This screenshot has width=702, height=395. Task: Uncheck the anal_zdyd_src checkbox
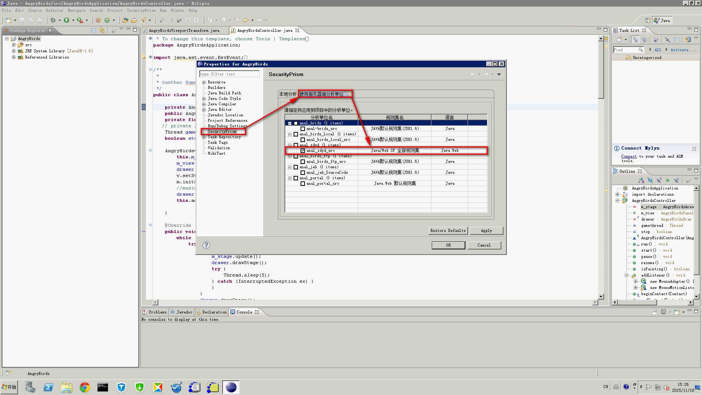tap(303, 151)
